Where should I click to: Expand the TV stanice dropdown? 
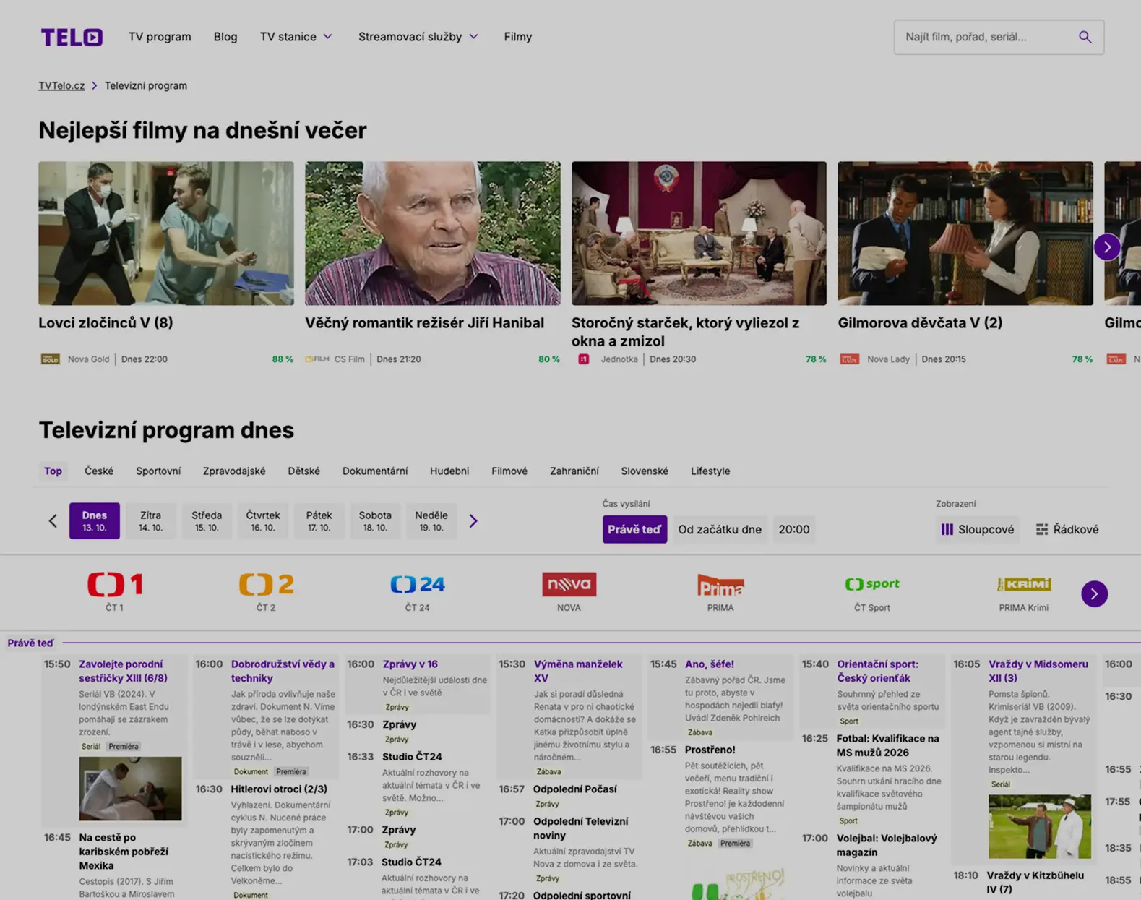click(x=296, y=37)
